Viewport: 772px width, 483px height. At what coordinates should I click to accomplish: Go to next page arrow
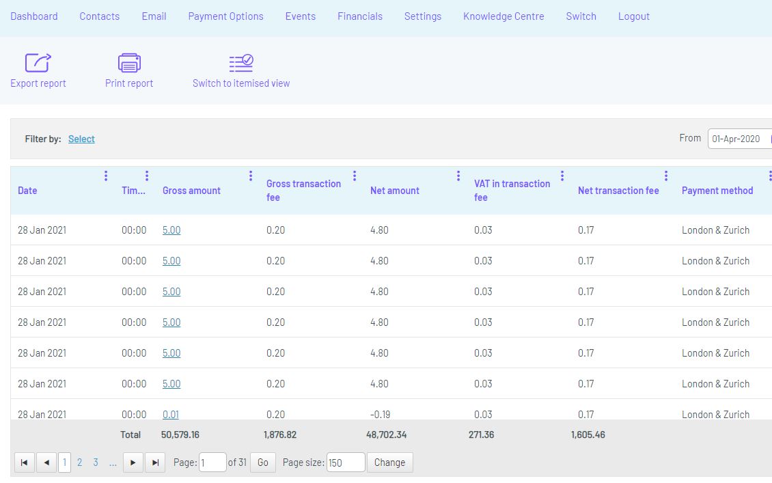pyautogui.click(x=133, y=463)
